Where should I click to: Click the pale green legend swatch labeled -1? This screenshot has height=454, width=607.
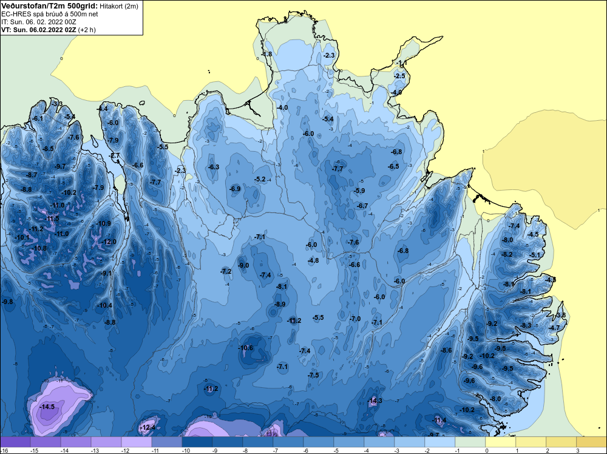470,442
